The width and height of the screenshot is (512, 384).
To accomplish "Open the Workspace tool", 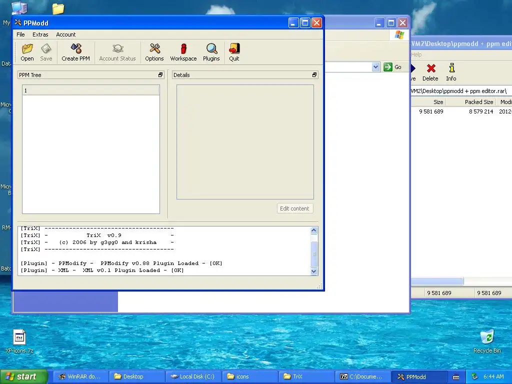I will (x=183, y=52).
